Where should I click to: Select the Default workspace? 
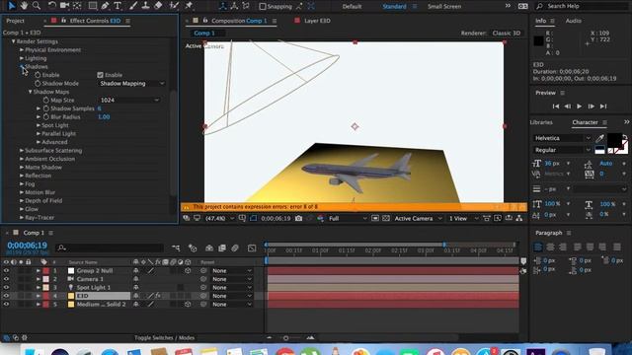352,7
